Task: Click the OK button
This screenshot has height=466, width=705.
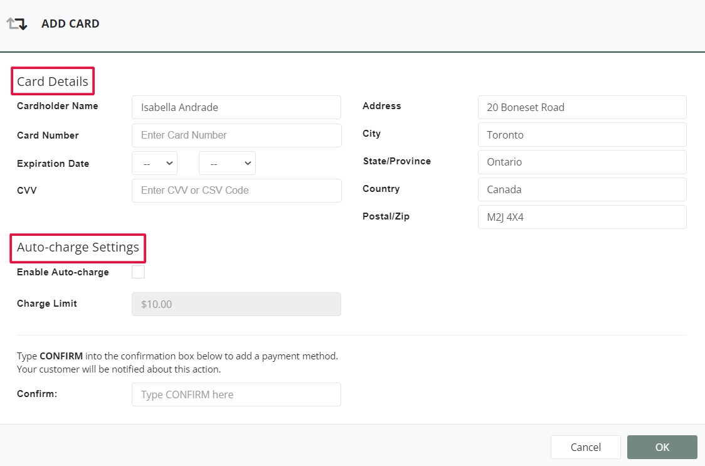Action: click(662, 447)
